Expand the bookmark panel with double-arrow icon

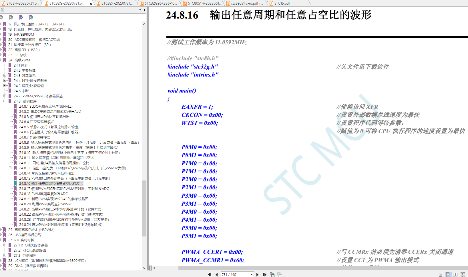pyautogui.click(x=140, y=10)
